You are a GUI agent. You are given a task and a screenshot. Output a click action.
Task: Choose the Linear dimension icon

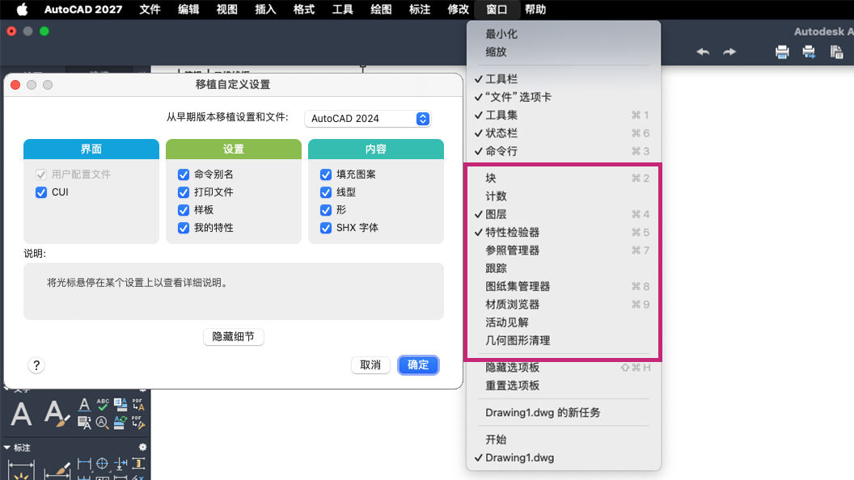[x=84, y=464]
